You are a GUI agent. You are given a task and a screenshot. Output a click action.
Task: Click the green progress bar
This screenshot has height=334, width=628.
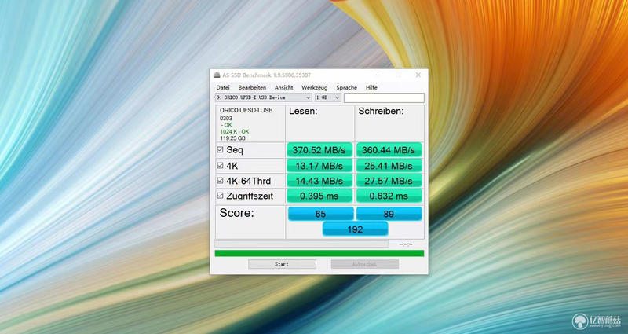pos(319,253)
